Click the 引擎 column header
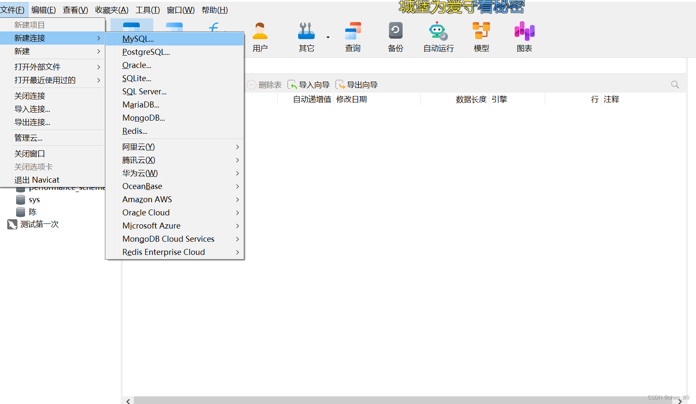696x404 pixels. point(499,99)
